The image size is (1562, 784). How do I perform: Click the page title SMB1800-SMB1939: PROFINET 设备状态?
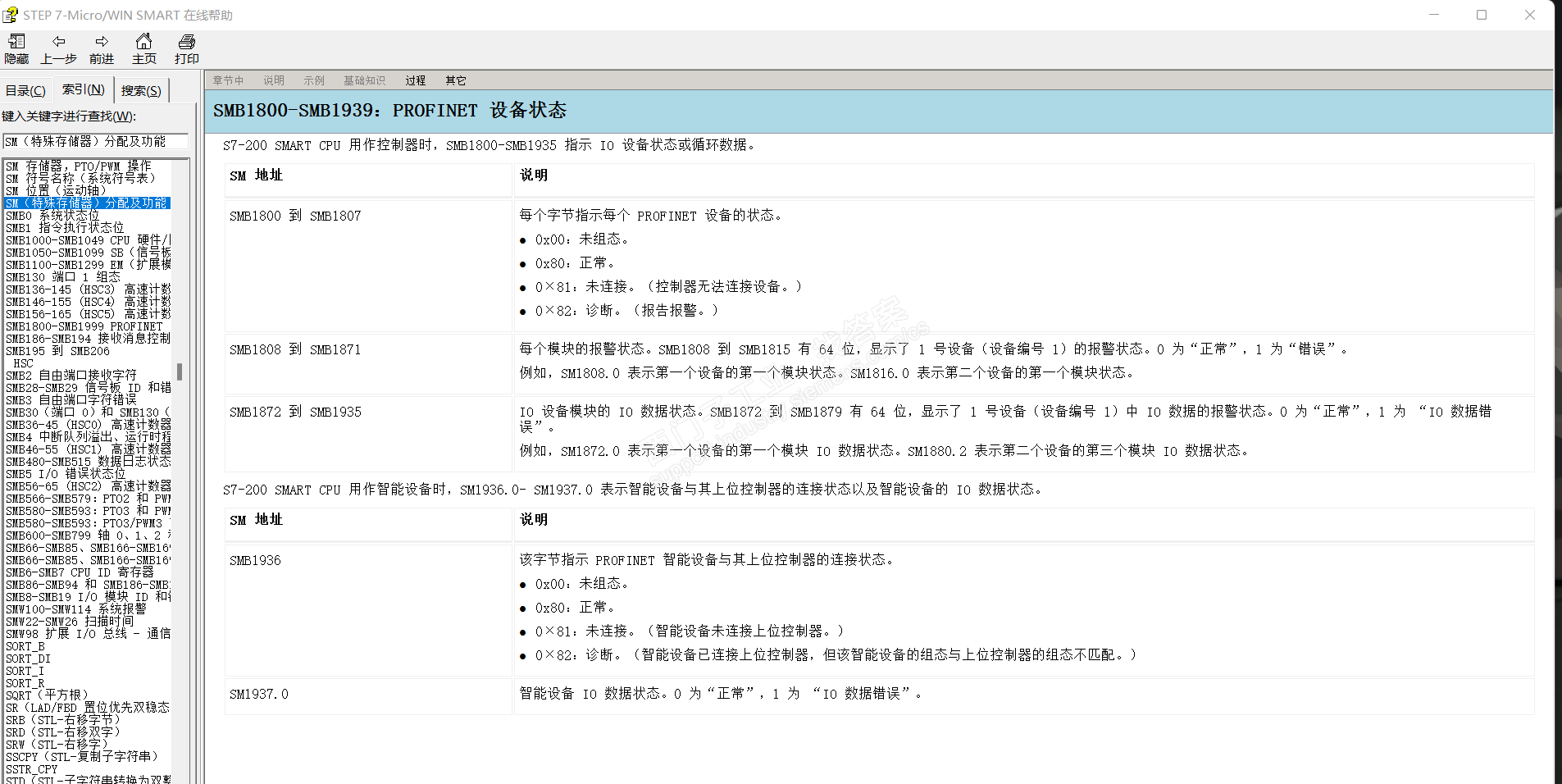tap(389, 111)
